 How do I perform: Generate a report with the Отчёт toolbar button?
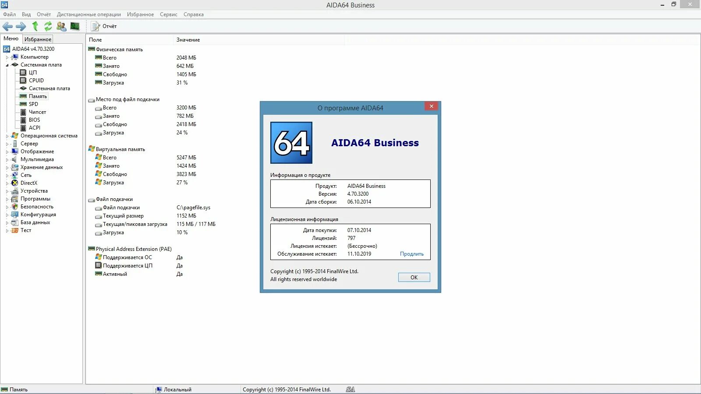[x=104, y=26]
